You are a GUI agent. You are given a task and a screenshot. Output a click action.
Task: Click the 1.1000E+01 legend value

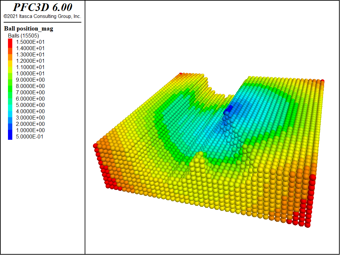point(30,67)
